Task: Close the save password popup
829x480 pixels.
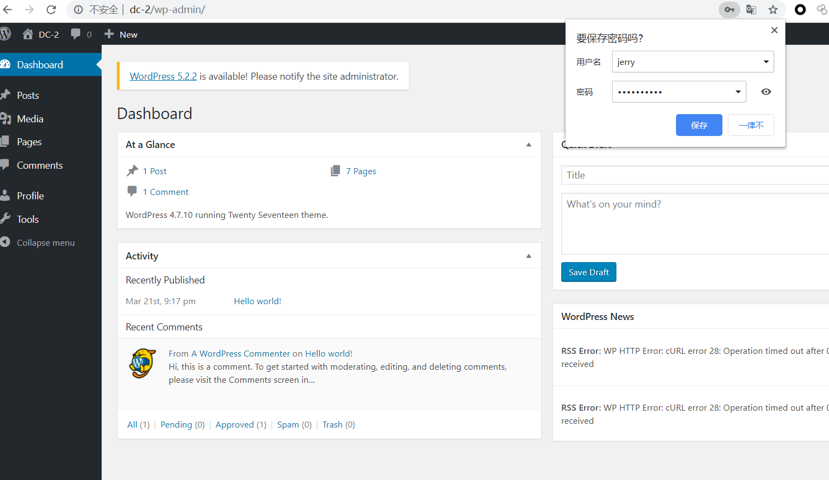Action: point(774,31)
